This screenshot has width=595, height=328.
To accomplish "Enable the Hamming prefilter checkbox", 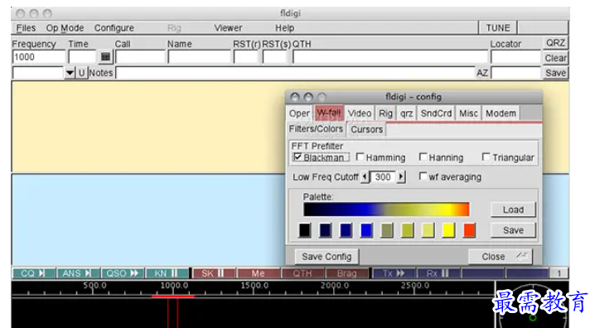I will click(x=360, y=157).
